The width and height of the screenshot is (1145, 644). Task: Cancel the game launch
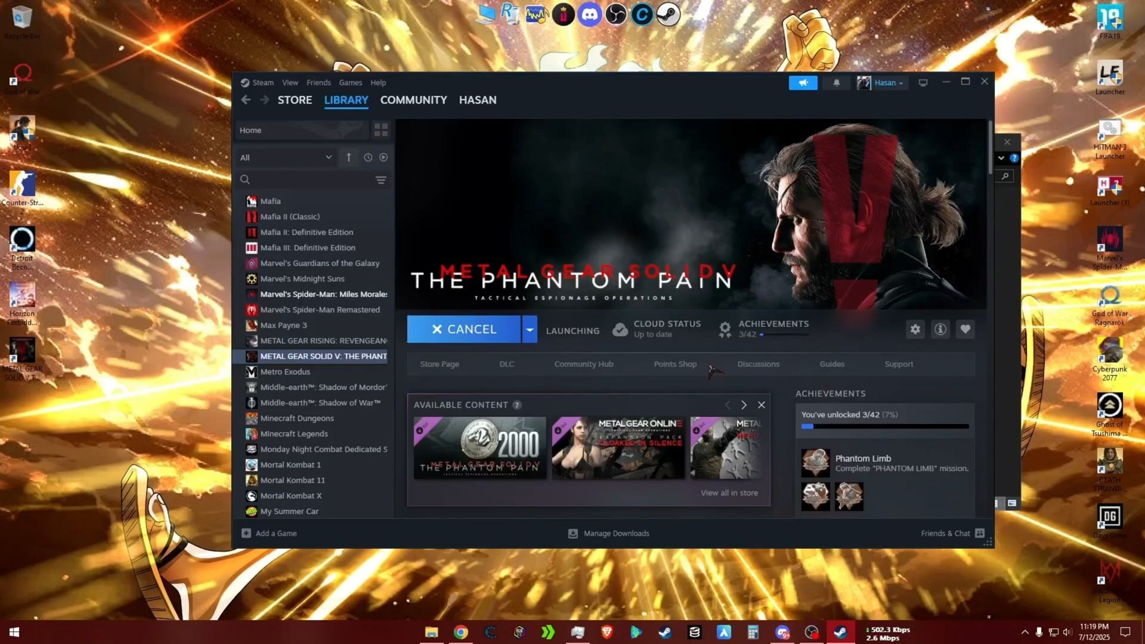(463, 330)
